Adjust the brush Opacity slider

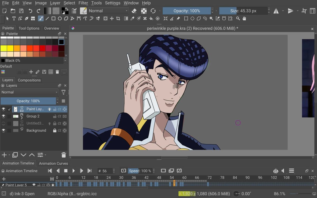click(187, 11)
